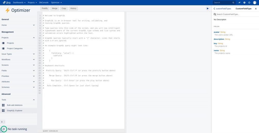Screen dimensions: 259x133
Task: Close the CustomFieldType docs panel
Action: [256, 9]
